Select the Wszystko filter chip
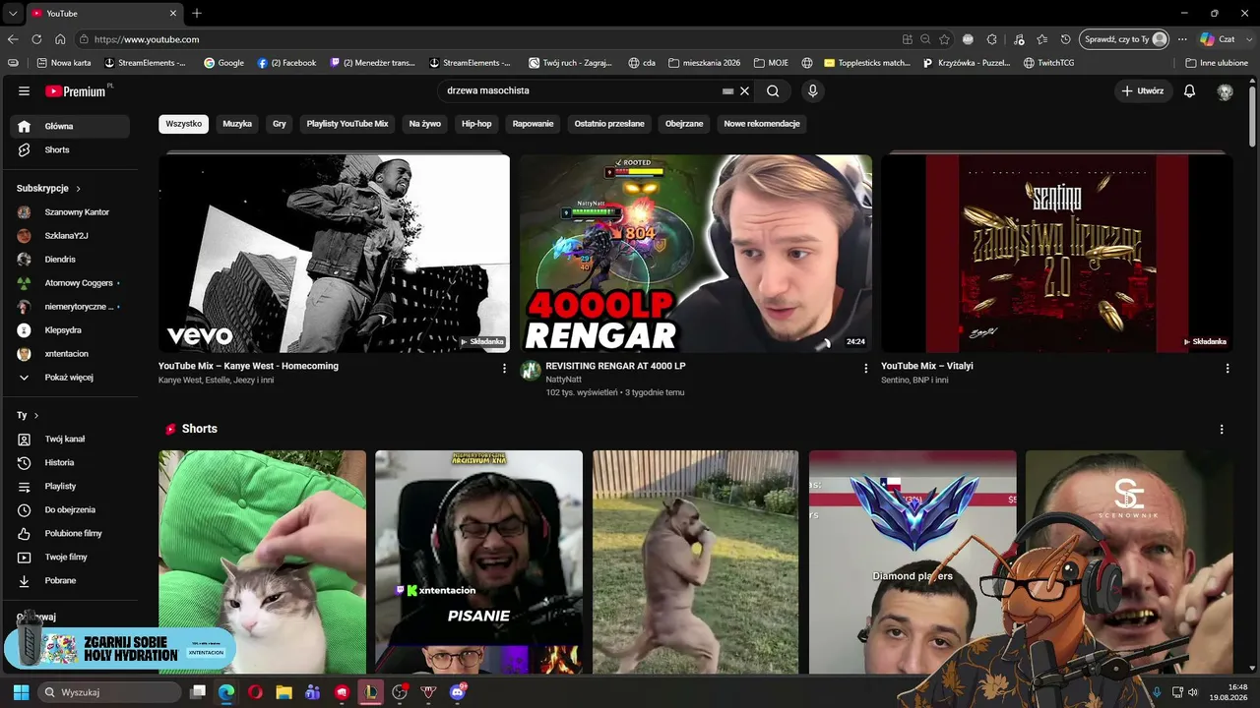Screen dimensions: 1260x708 click(x=183, y=124)
